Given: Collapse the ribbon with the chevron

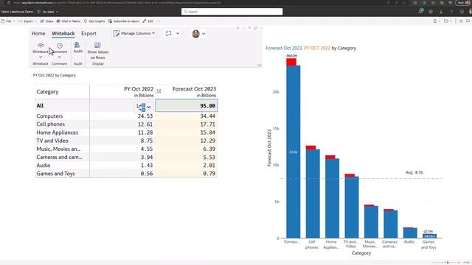Looking at the screenshot, I should tap(259, 66).
